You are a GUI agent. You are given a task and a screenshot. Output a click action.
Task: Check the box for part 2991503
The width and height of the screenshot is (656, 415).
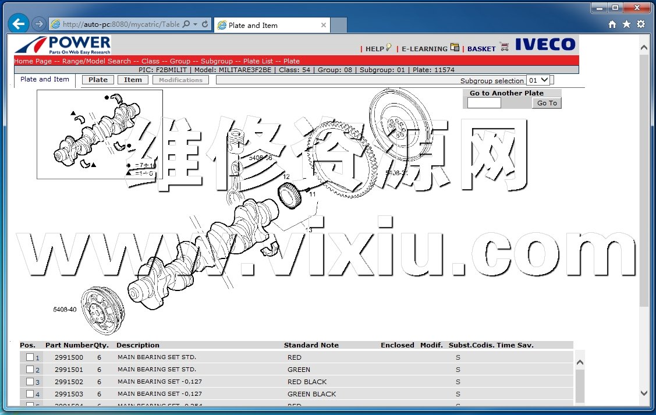point(30,394)
